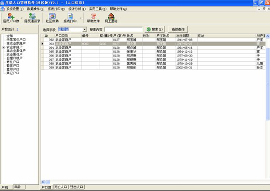Open the 实用工具 menu

pos(98,9)
